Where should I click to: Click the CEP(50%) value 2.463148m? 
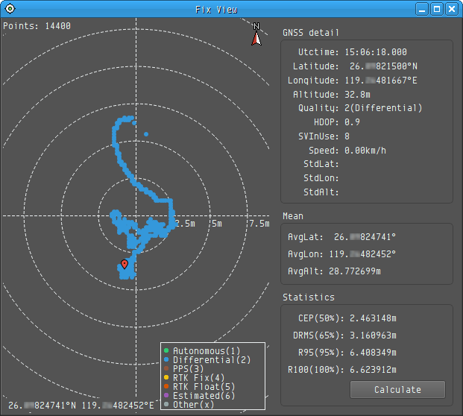coord(373,318)
